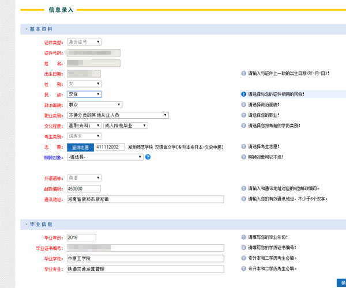Image resolution: width=346 pixels, height=288 pixels.
Task: Click info icon beside 毕业年份 hint
Action: [243, 237]
